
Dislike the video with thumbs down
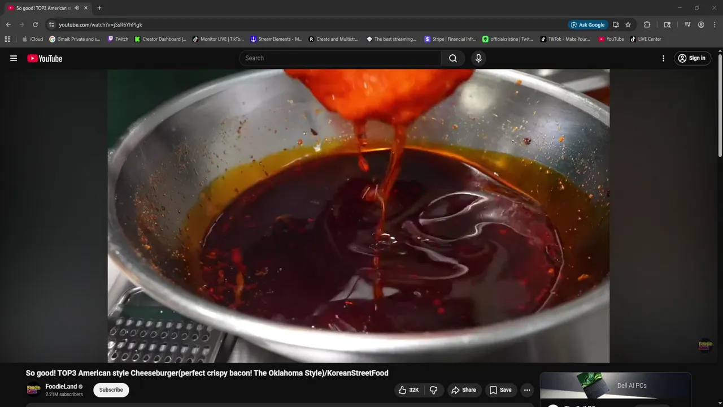tap(434, 390)
